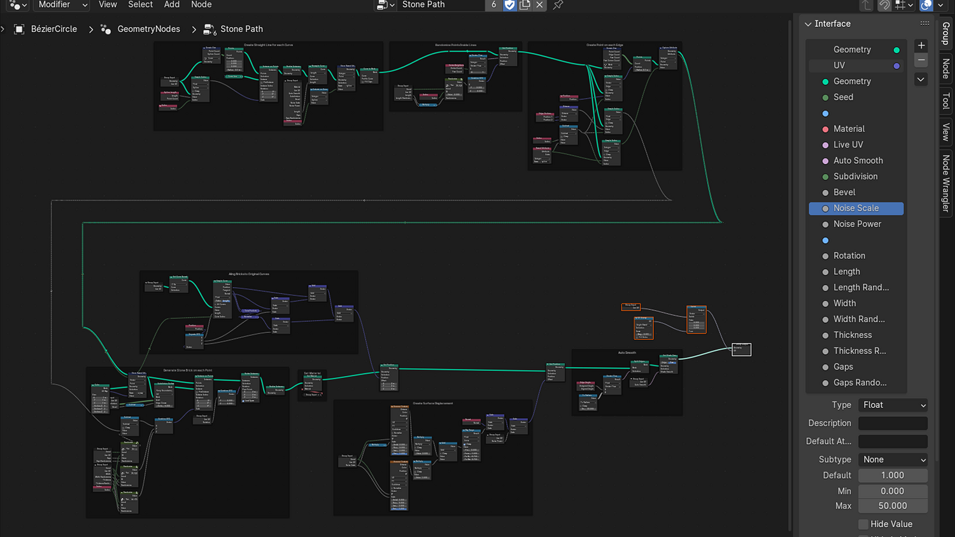Click the go to parent node tree arrow

pos(867,5)
